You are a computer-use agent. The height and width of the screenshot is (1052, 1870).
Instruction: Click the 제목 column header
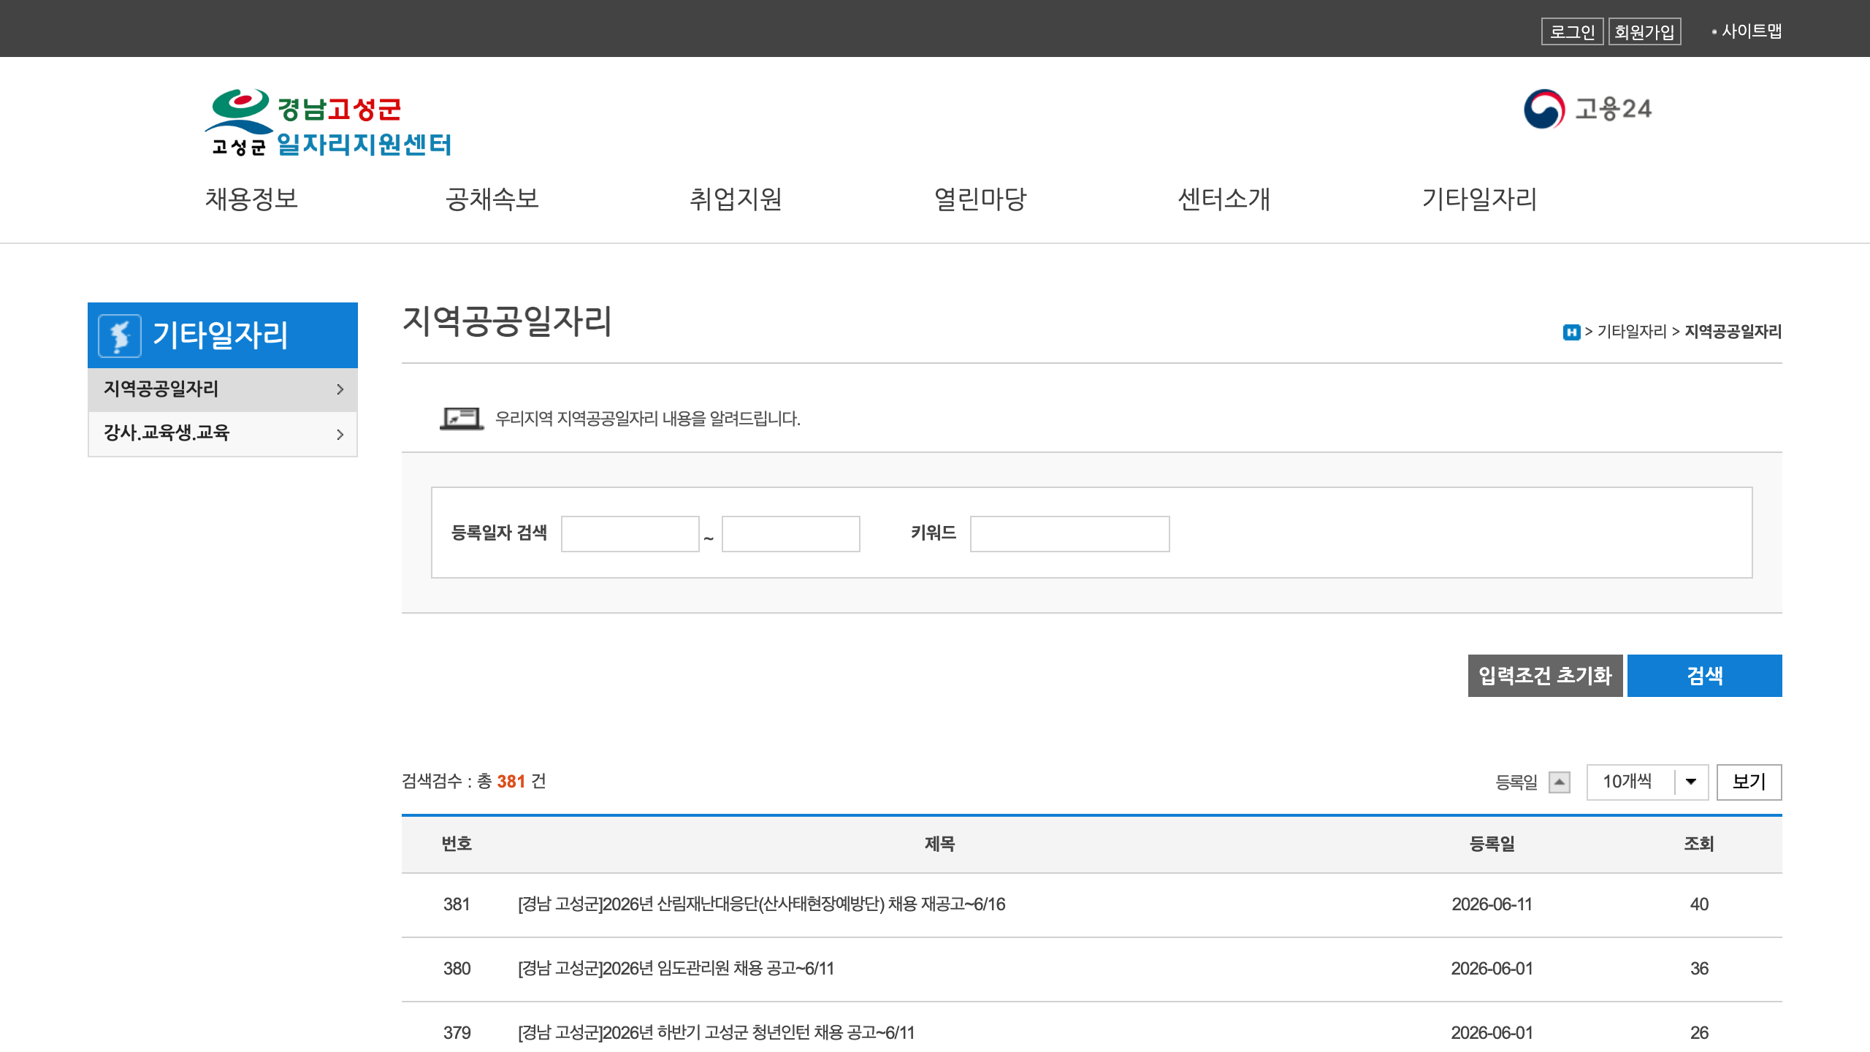point(939,845)
